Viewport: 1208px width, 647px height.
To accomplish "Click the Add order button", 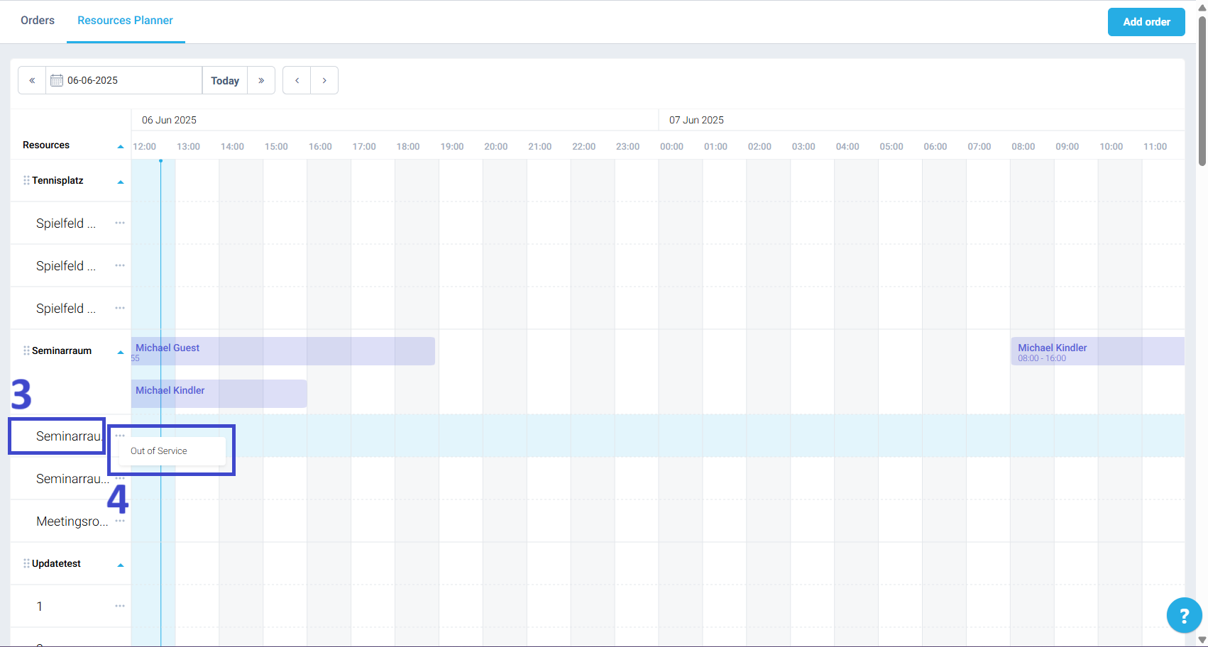I will [1146, 22].
